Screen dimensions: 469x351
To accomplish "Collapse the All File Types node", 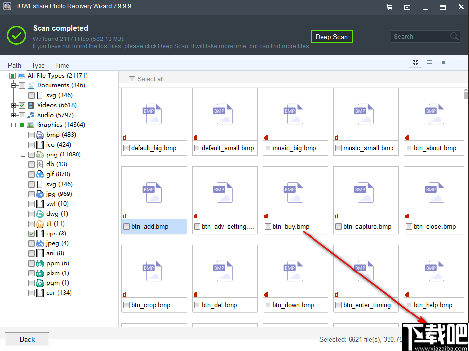I will coord(4,75).
